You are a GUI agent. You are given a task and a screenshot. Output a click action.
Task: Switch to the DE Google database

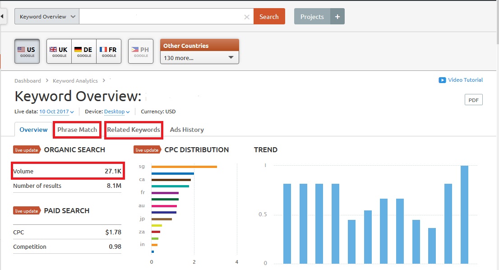coord(83,51)
